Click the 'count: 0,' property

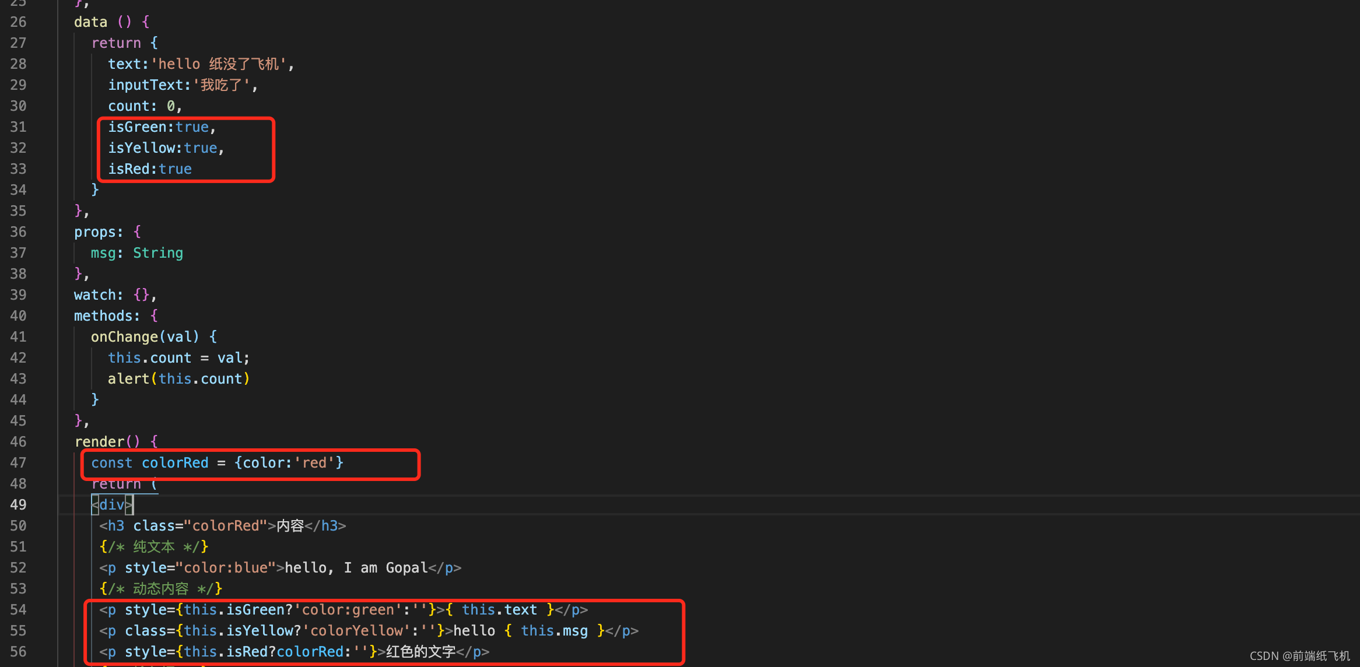click(145, 106)
